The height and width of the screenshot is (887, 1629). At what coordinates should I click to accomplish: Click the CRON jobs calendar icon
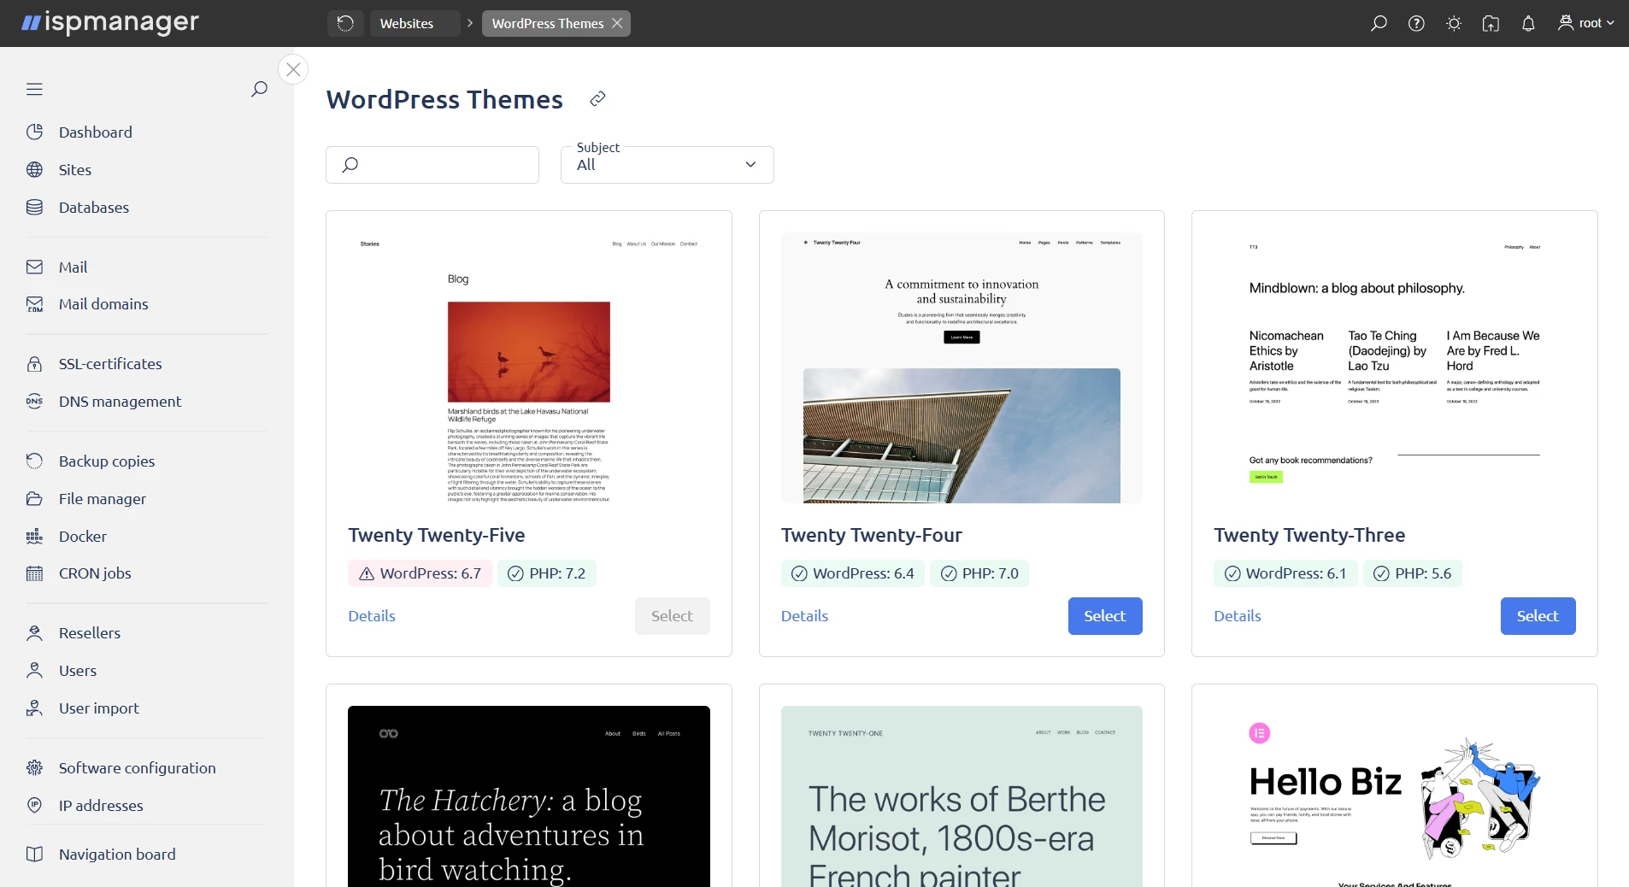point(34,573)
